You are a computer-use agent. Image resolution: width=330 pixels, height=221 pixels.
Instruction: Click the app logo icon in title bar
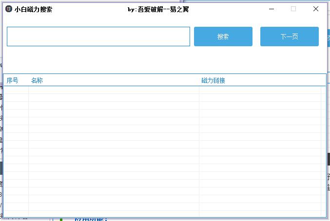[x=9, y=9]
